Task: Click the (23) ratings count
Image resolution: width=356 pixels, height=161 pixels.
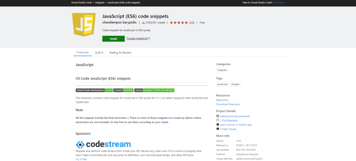Action: (192, 23)
